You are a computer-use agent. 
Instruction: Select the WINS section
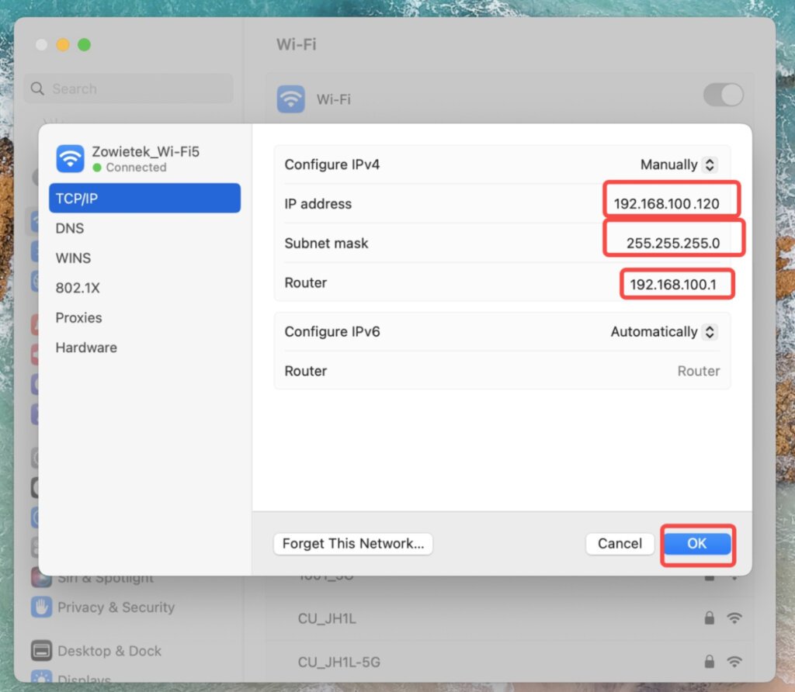72,258
